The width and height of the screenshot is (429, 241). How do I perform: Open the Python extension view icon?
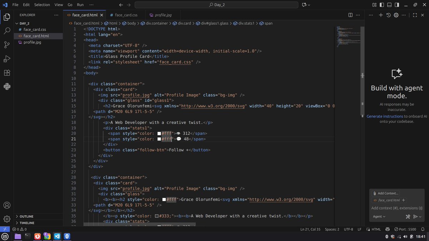[7, 86]
